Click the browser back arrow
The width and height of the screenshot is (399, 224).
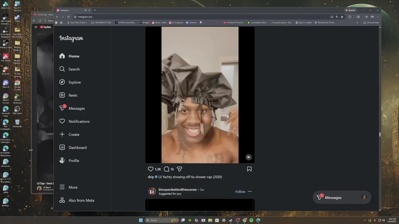tap(57, 17)
